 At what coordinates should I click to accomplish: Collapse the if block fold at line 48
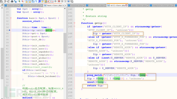pyautogui.click(x=11, y=70)
